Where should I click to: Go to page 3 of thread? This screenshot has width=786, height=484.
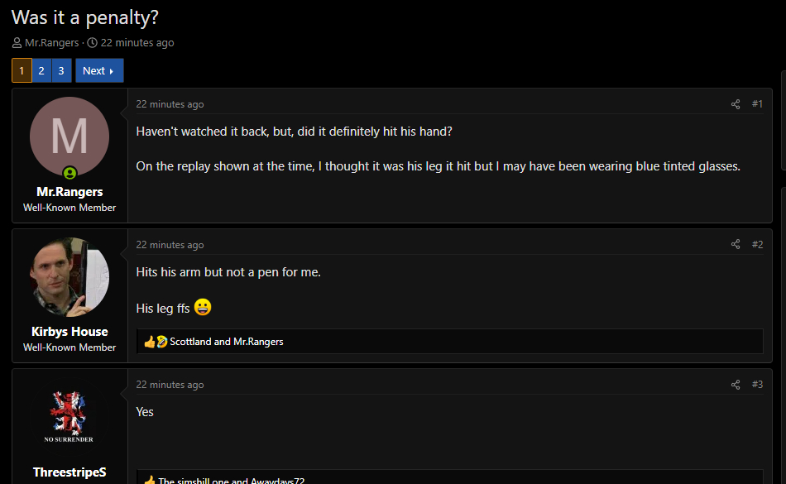(61, 71)
